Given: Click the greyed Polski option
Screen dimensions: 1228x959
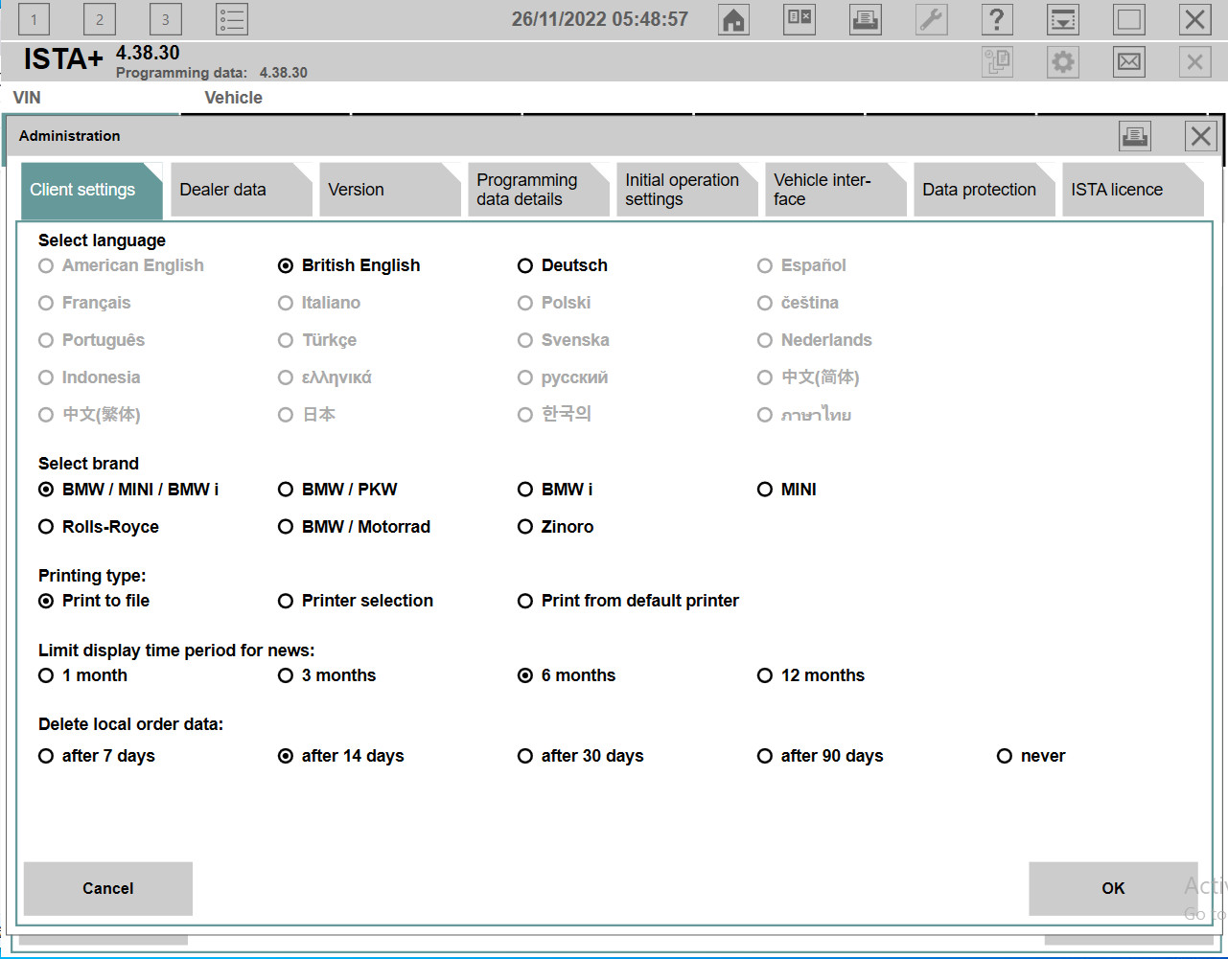Looking at the screenshot, I should click(x=554, y=303).
